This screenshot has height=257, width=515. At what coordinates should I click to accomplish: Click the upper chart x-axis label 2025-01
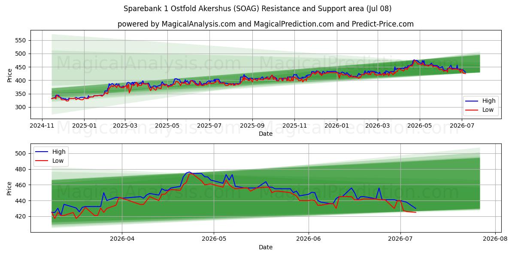(x=84, y=126)
